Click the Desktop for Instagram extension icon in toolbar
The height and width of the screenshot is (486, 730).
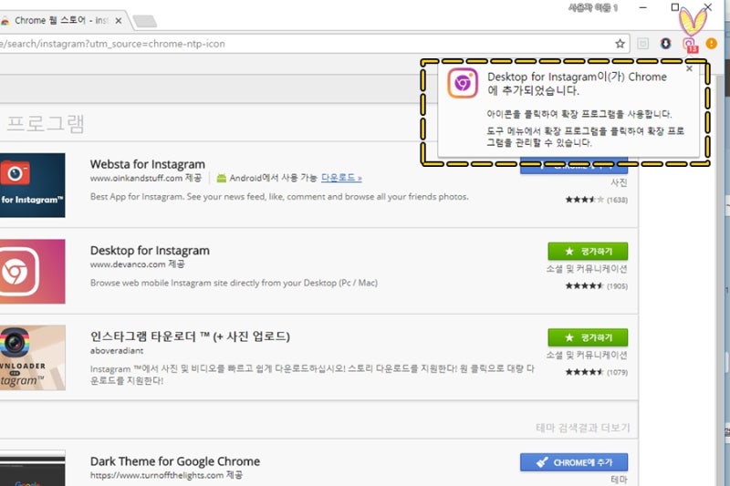click(x=690, y=45)
